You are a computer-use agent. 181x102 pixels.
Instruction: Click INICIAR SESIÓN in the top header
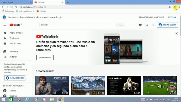167,25
